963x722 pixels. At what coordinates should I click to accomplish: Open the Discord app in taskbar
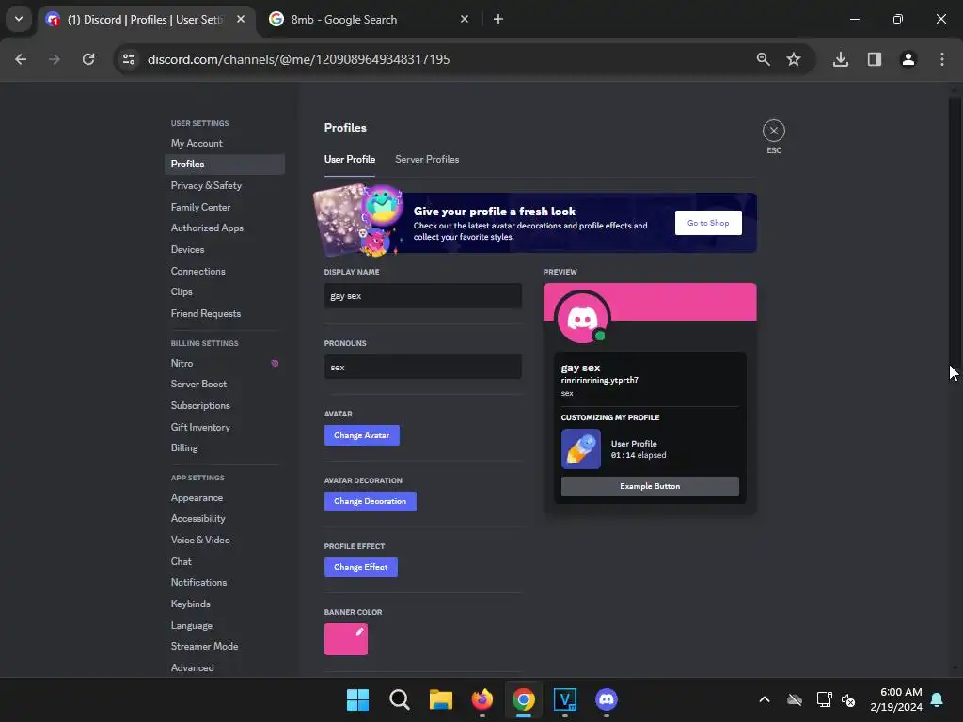pos(607,699)
